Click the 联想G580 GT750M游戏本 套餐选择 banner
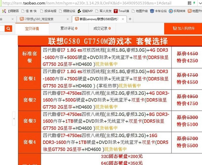The image size is (202, 165). (x=110, y=41)
